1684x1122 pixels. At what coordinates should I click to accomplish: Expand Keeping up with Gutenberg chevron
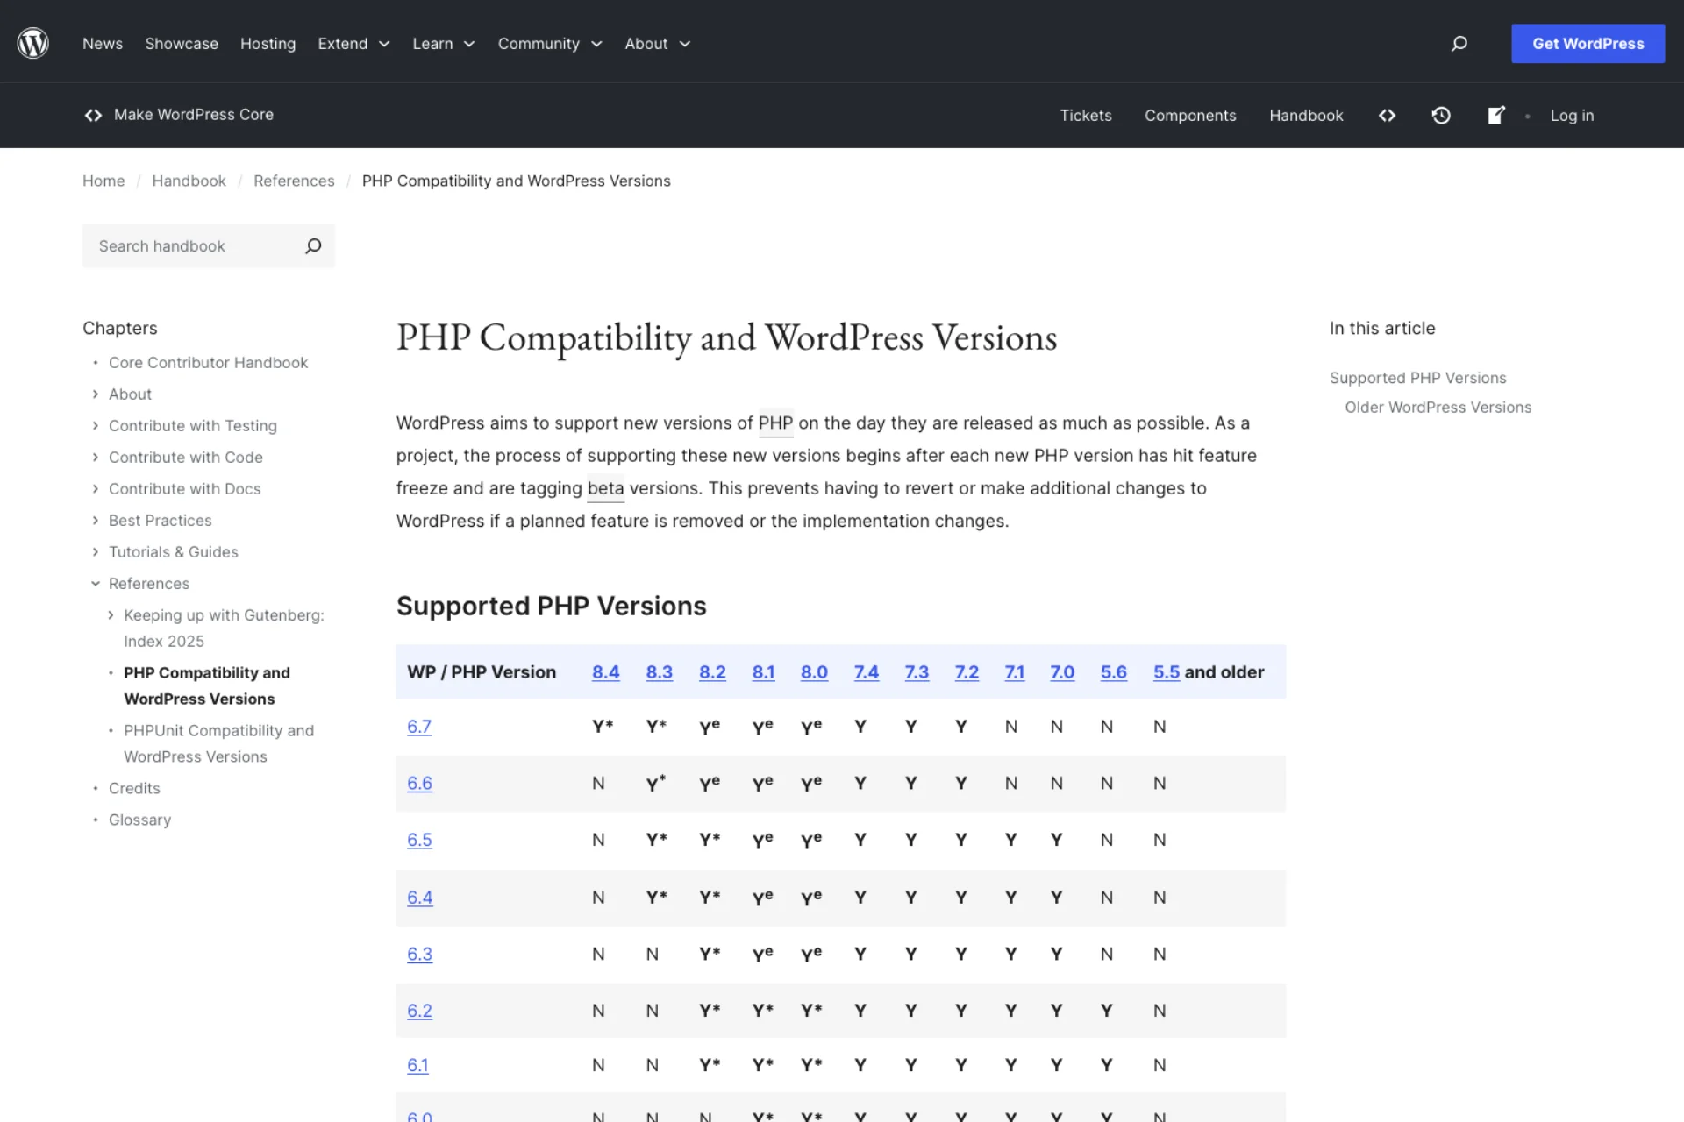pyautogui.click(x=111, y=615)
